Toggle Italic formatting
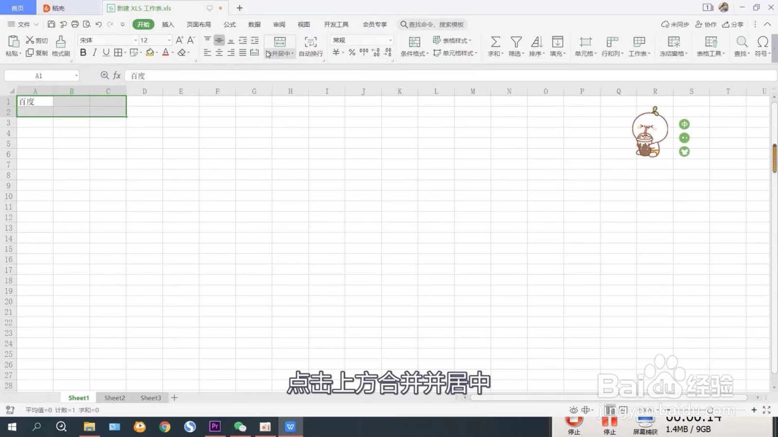 click(94, 52)
